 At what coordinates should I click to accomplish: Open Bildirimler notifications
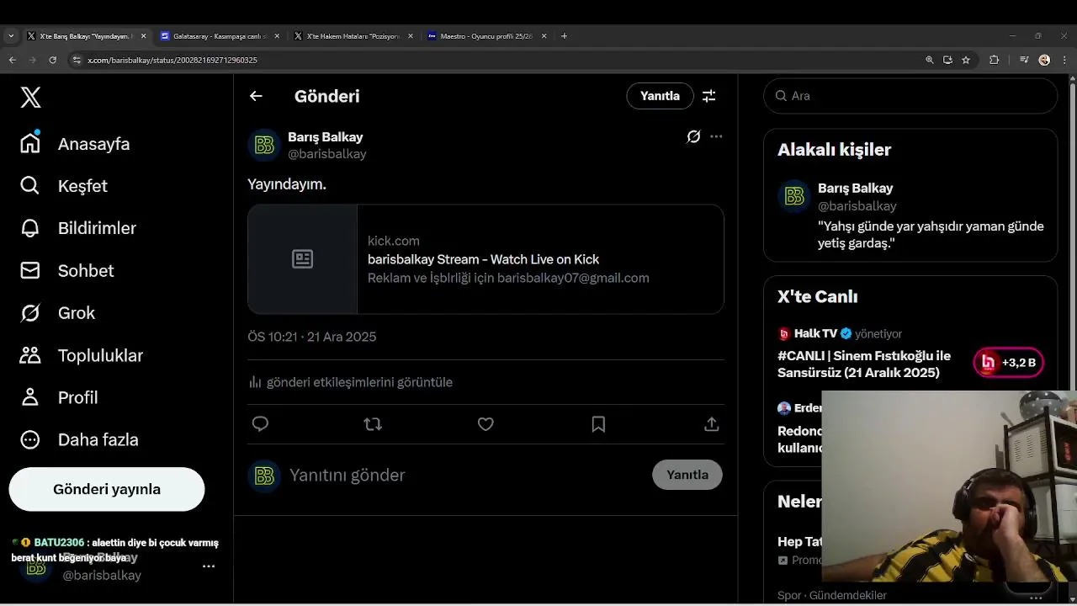coord(77,228)
